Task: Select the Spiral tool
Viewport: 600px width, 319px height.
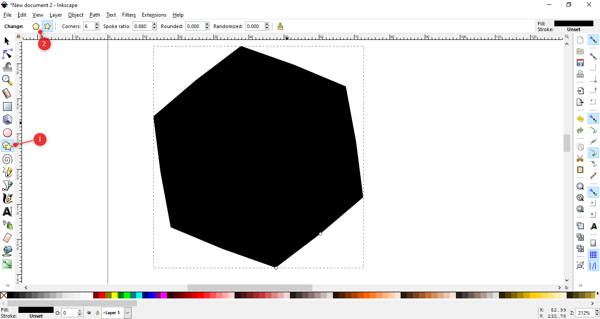Action: [7, 159]
